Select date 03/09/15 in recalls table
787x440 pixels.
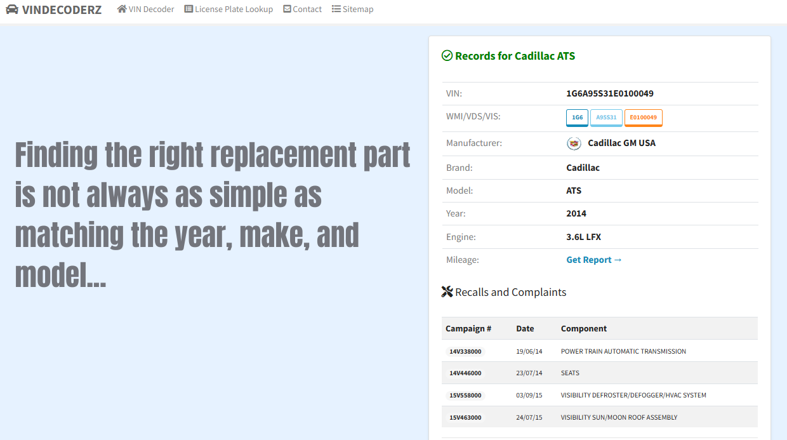(x=529, y=395)
